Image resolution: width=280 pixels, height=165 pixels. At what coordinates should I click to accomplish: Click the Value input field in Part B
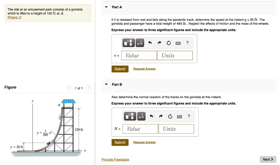140,129
